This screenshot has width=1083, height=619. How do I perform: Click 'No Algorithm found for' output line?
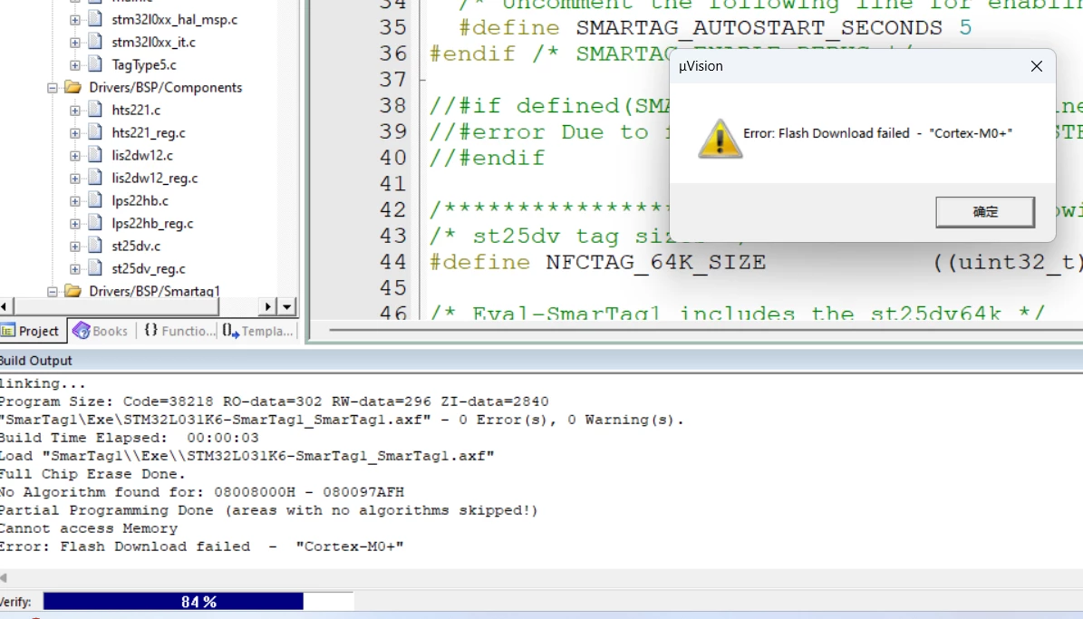pos(202,493)
